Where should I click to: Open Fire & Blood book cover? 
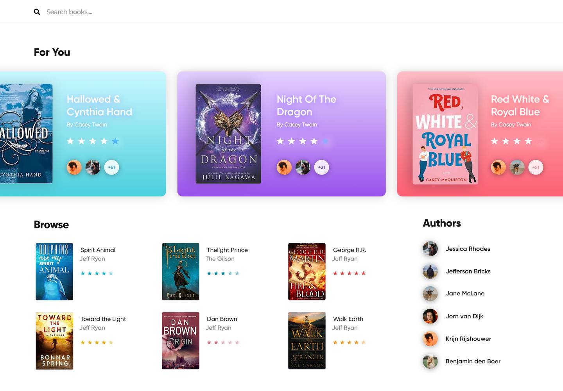click(307, 271)
